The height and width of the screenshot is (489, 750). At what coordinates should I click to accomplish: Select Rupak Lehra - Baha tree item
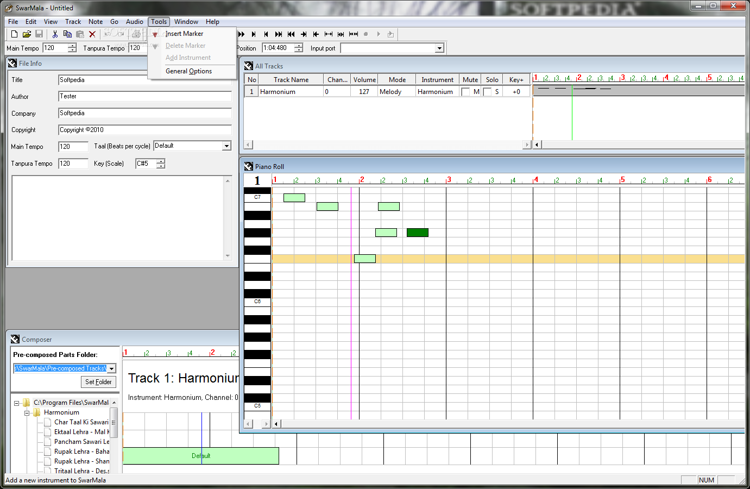coord(81,452)
